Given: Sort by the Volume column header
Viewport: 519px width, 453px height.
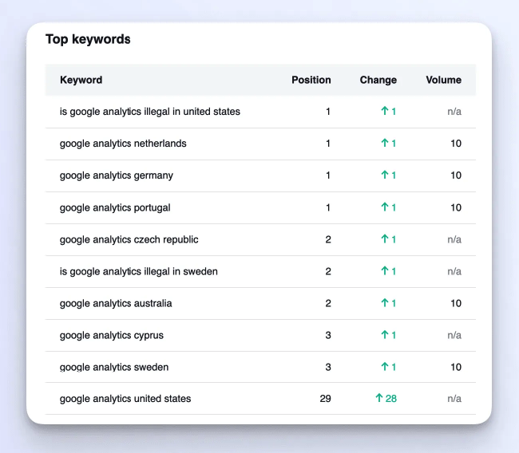Looking at the screenshot, I should pyautogui.click(x=443, y=80).
